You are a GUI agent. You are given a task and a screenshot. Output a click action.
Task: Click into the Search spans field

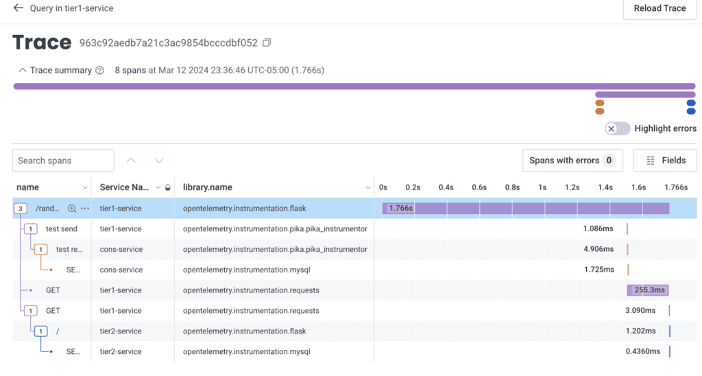click(63, 161)
